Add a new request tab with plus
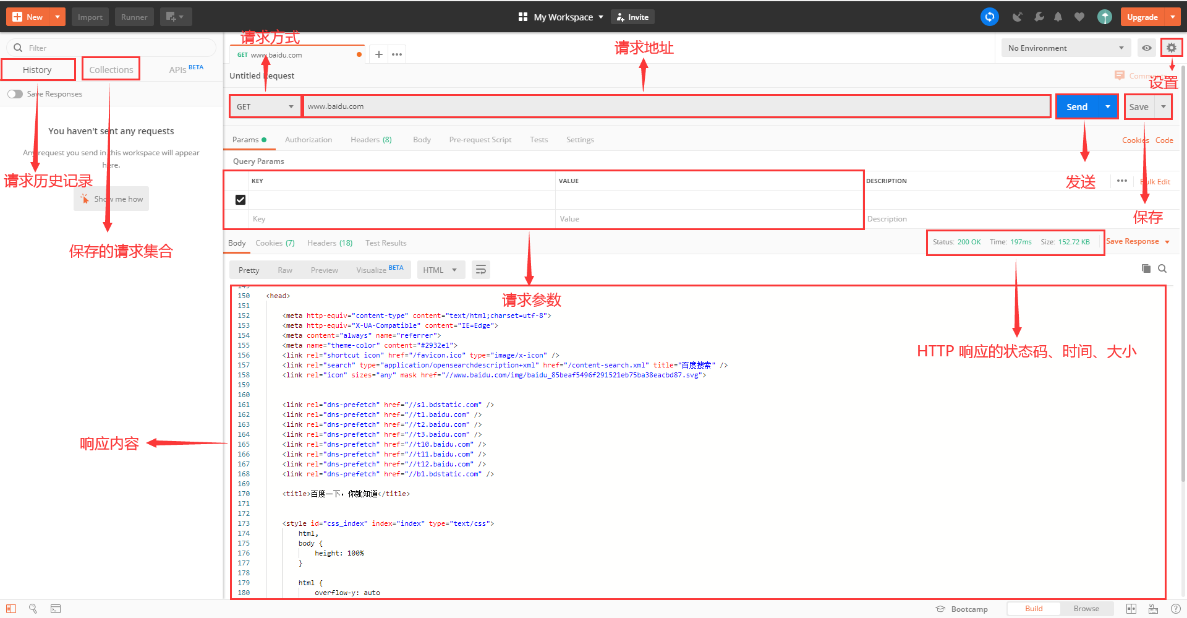 379,54
